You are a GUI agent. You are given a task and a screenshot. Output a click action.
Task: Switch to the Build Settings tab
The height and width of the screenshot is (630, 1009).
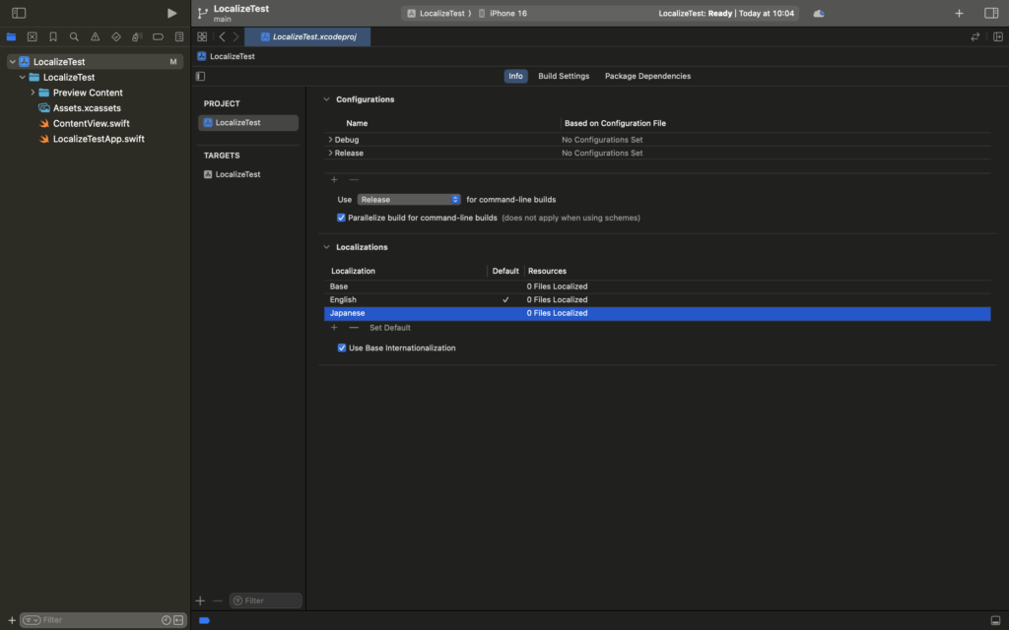(x=564, y=76)
